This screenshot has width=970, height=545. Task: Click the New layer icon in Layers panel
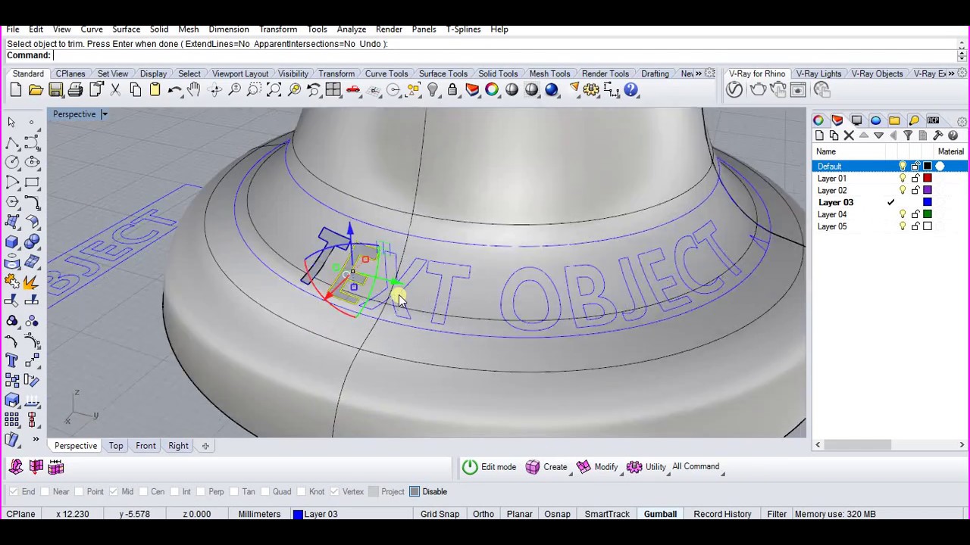819,135
